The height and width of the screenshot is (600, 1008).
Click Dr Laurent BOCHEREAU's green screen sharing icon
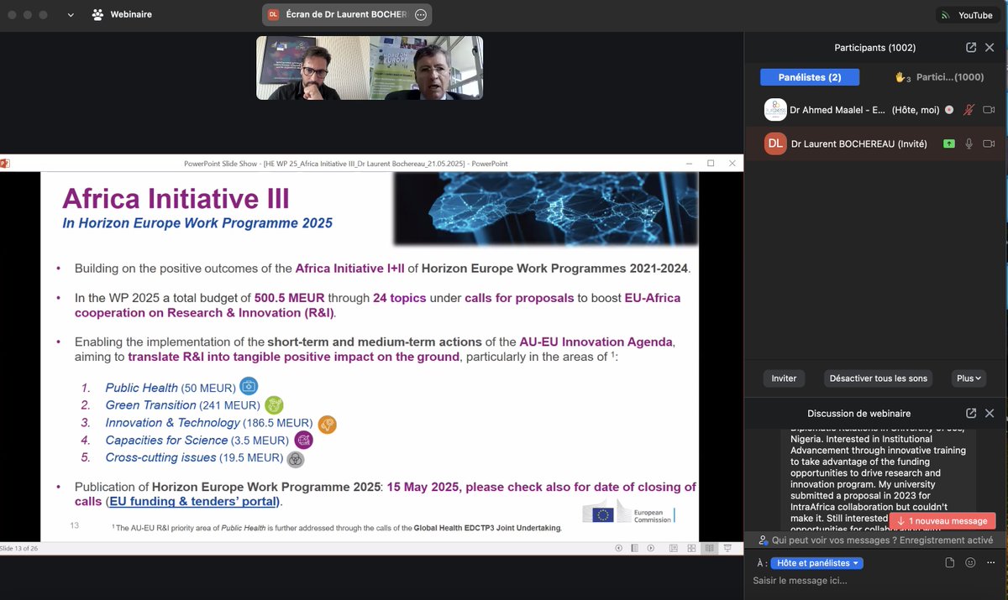(x=949, y=143)
